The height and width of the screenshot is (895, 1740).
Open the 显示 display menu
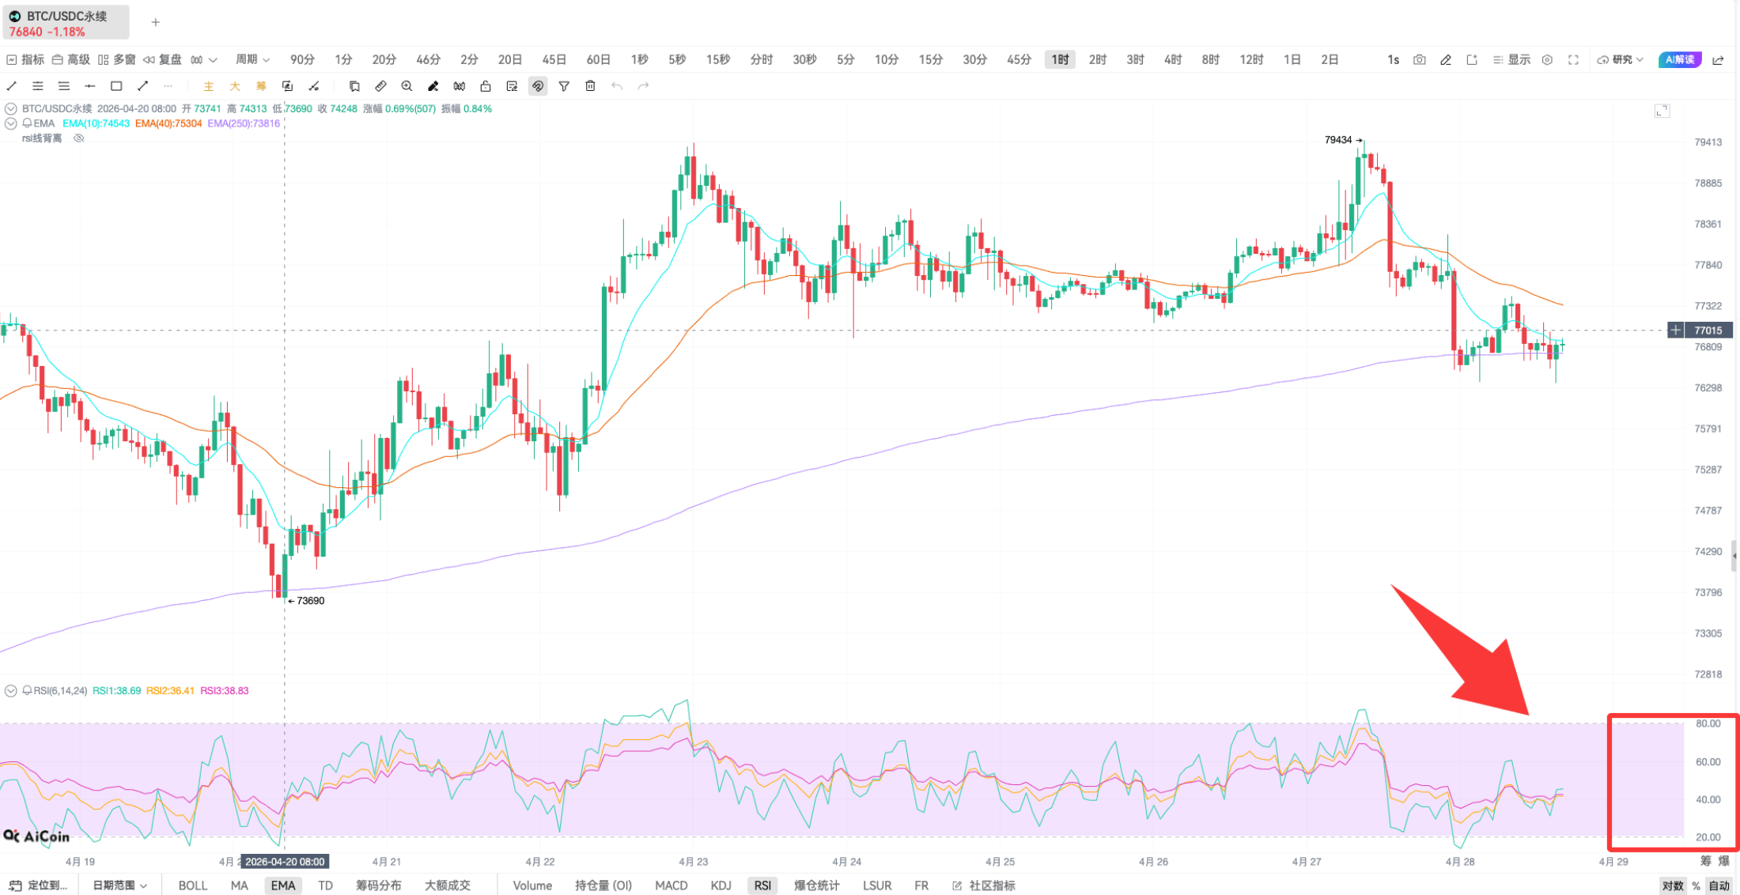click(1513, 59)
